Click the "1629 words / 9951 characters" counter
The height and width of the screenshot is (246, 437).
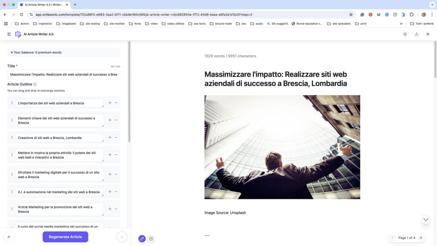[230, 56]
